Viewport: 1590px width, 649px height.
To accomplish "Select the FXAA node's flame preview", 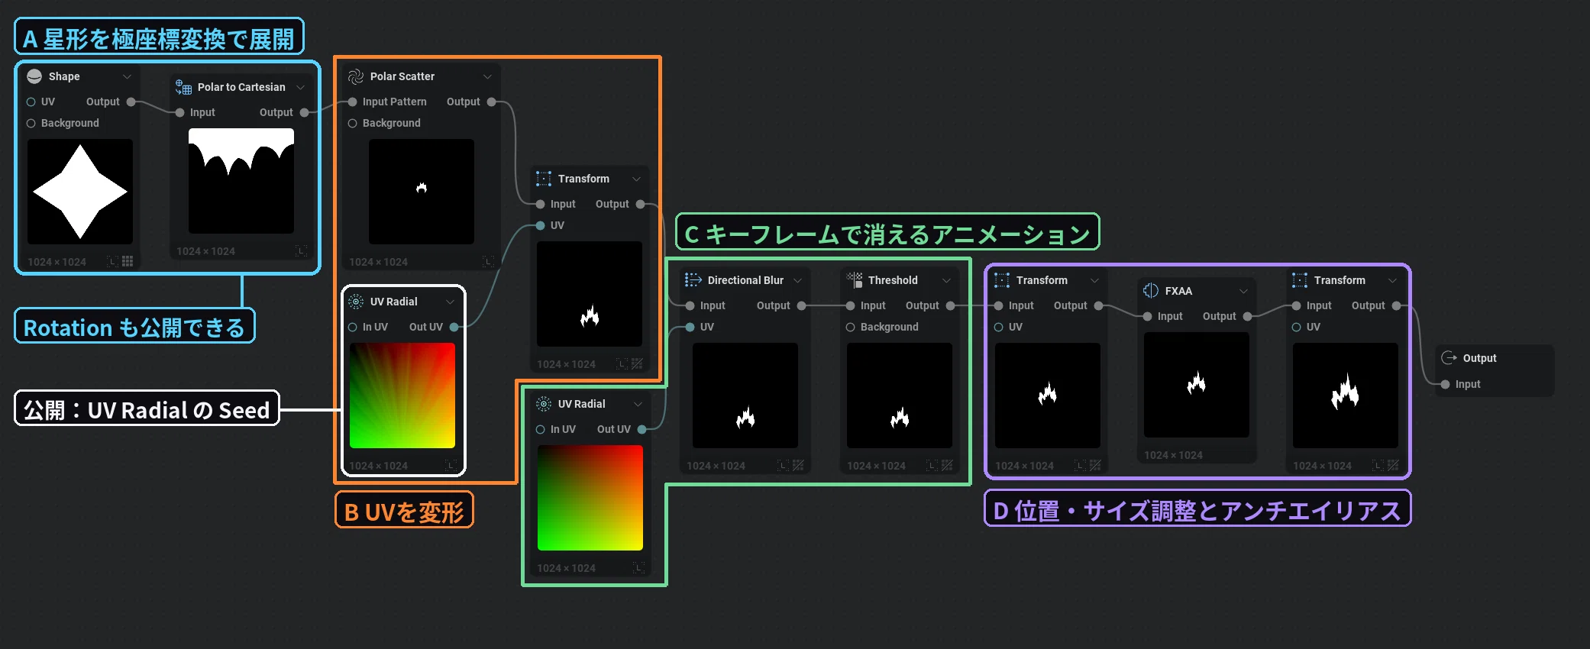I will click(x=1197, y=385).
